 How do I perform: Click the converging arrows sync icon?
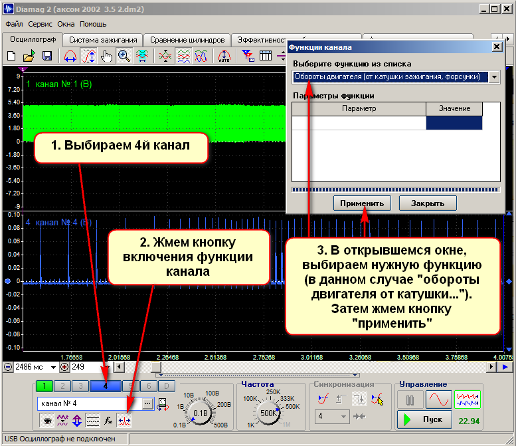coord(359,417)
